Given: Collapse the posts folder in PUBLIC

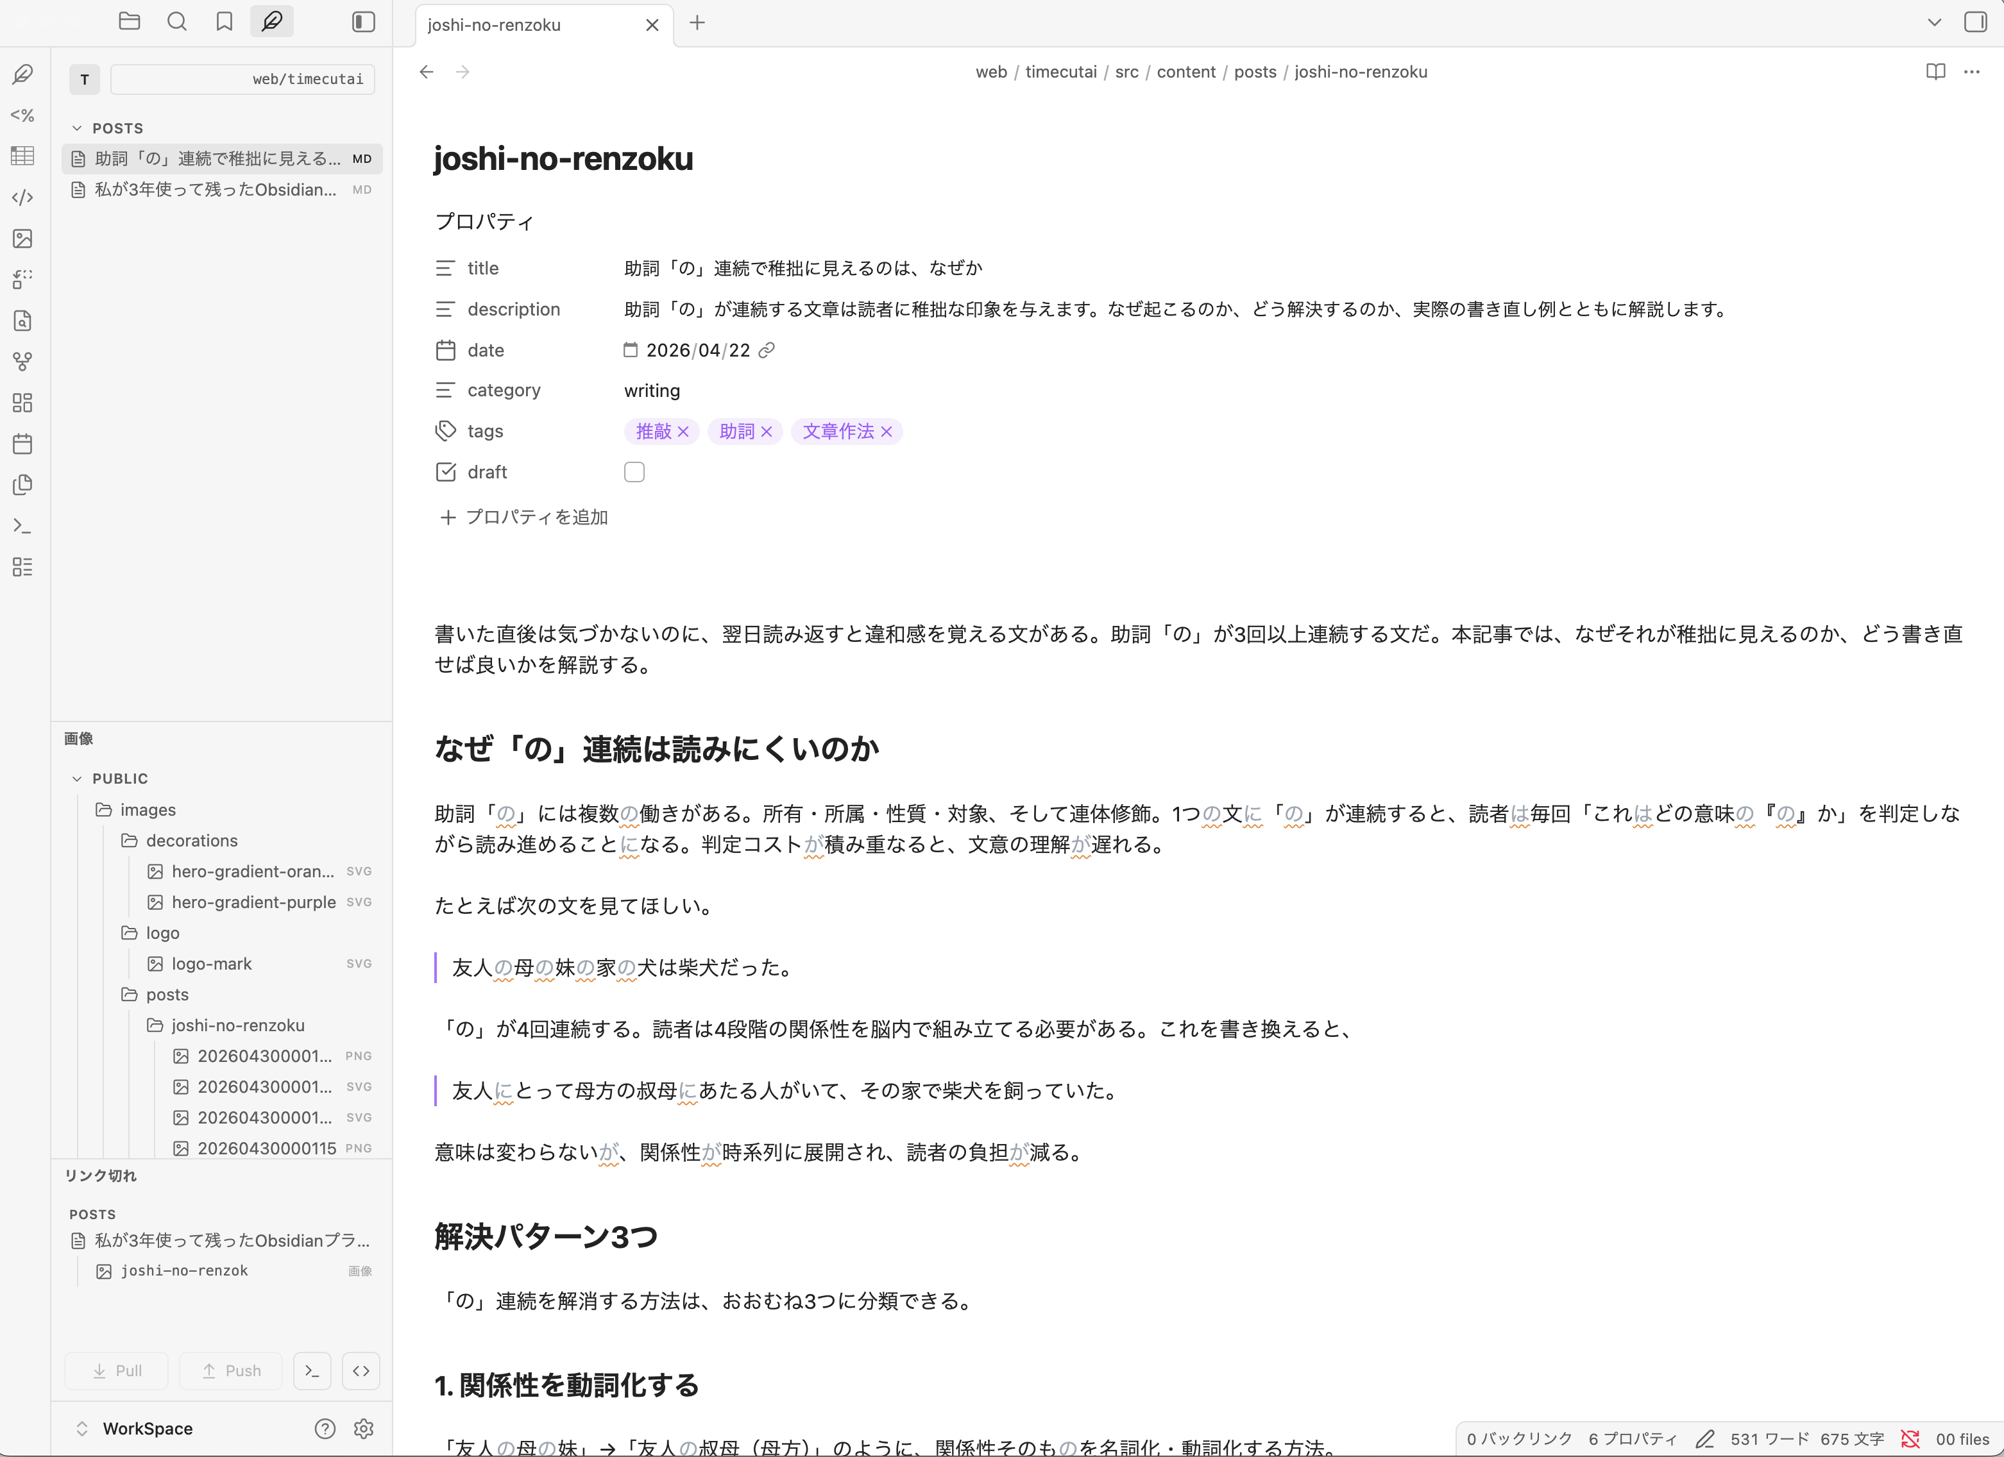Looking at the screenshot, I should (155, 995).
